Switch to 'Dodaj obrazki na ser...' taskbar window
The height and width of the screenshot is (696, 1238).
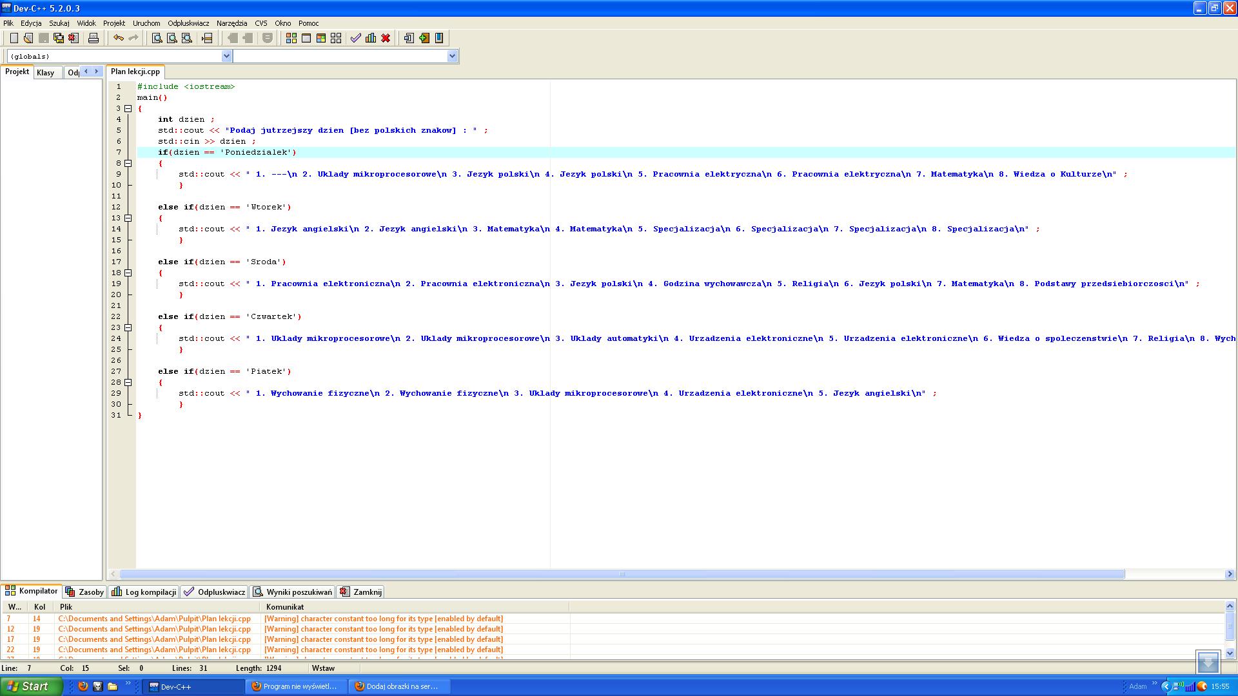pos(400,686)
